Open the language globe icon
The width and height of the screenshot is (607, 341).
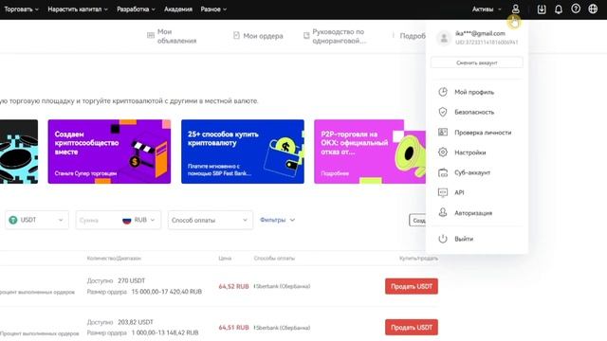(593, 9)
